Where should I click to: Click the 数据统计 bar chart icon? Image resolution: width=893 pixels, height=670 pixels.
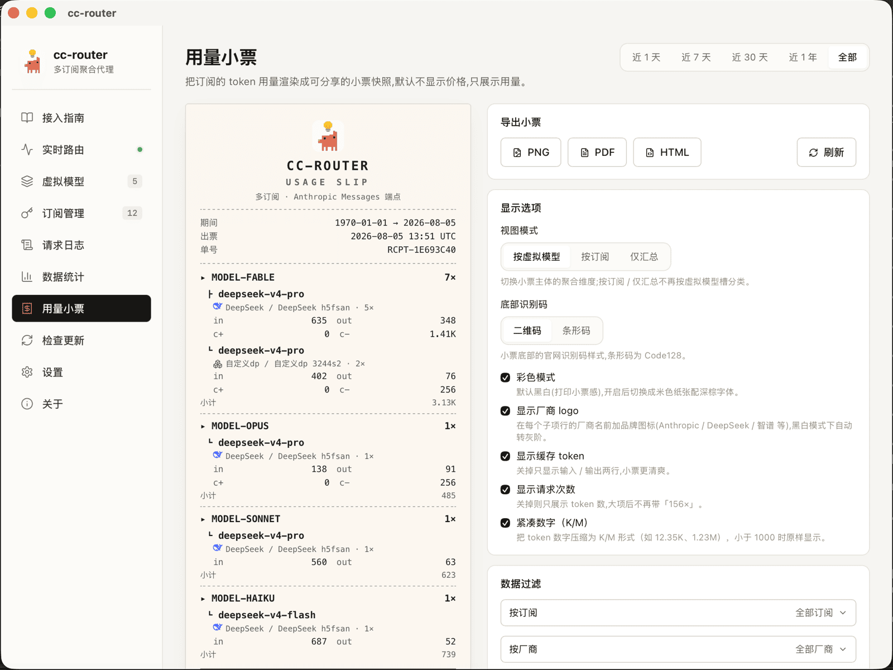click(x=27, y=277)
